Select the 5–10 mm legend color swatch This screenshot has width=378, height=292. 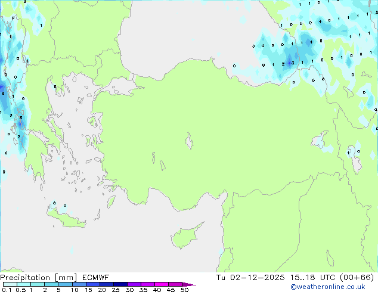(65, 284)
